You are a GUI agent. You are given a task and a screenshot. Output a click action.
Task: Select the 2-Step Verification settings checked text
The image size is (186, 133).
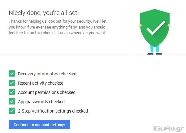coord(53,111)
